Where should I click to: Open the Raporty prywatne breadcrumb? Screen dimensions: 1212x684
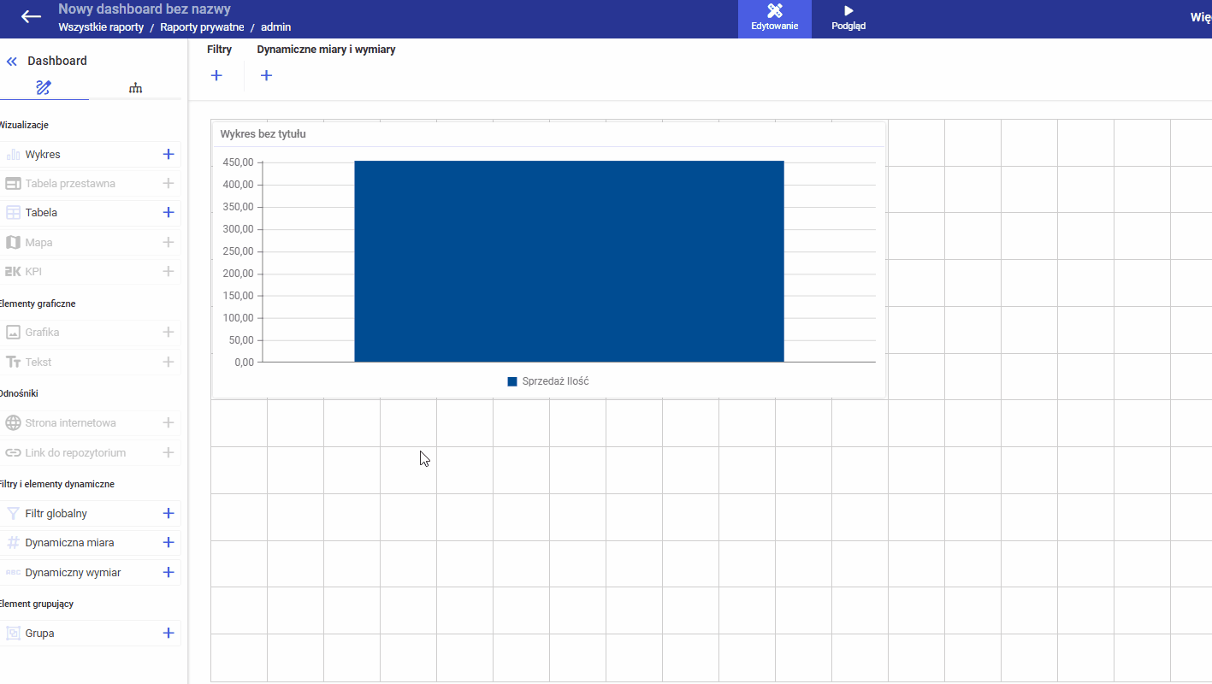pos(202,27)
